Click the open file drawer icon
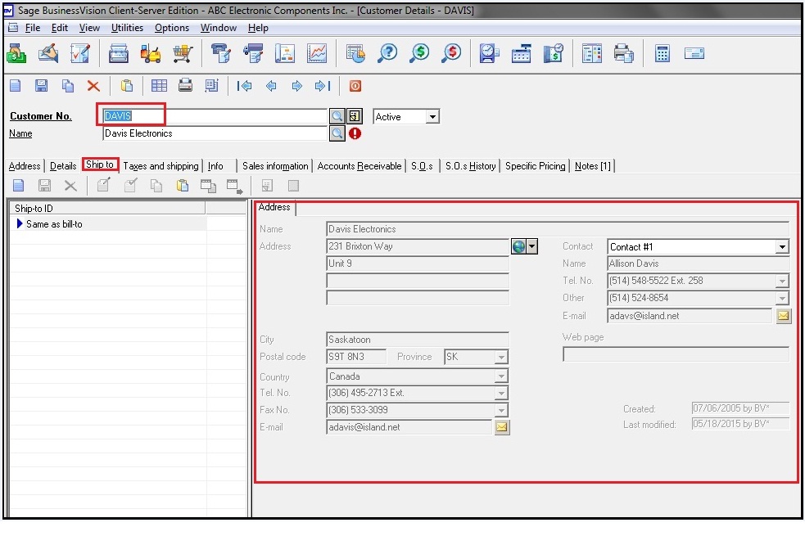 pyautogui.click(x=119, y=53)
